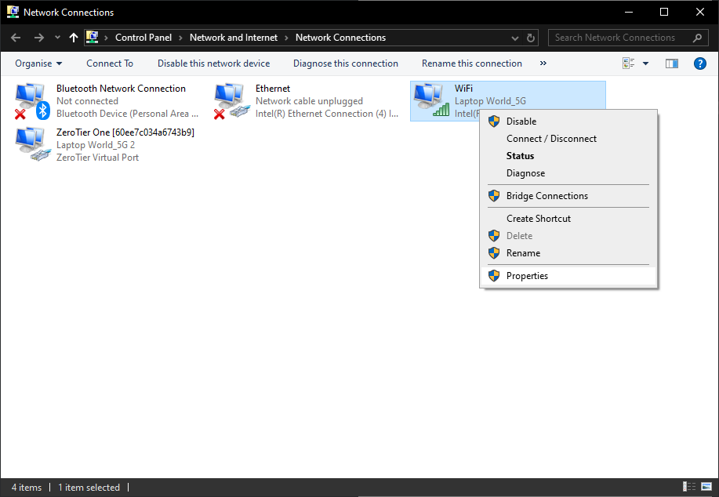Expand the change view options arrow
This screenshot has width=719, height=497.
(x=646, y=63)
